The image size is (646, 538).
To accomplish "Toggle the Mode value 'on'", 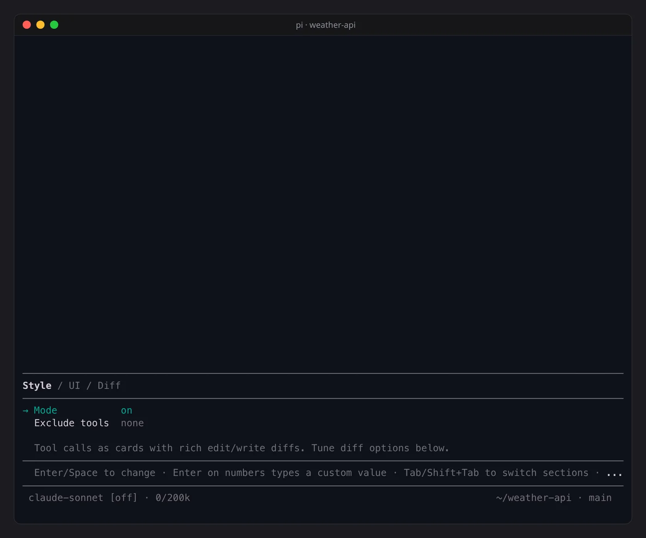I will pos(126,411).
